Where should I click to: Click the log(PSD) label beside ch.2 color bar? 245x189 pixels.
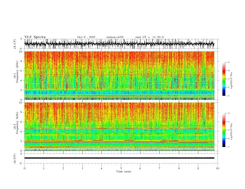coord(232,131)
